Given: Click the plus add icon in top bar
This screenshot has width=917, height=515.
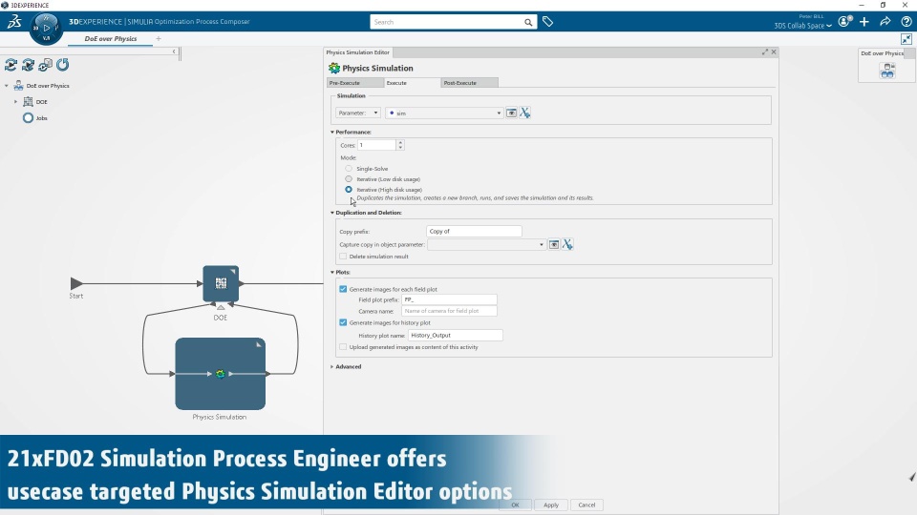Looking at the screenshot, I should [864, 22].
